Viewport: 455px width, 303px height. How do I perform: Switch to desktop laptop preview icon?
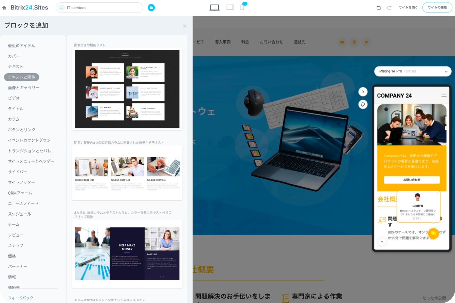click(x=214, y=7)
